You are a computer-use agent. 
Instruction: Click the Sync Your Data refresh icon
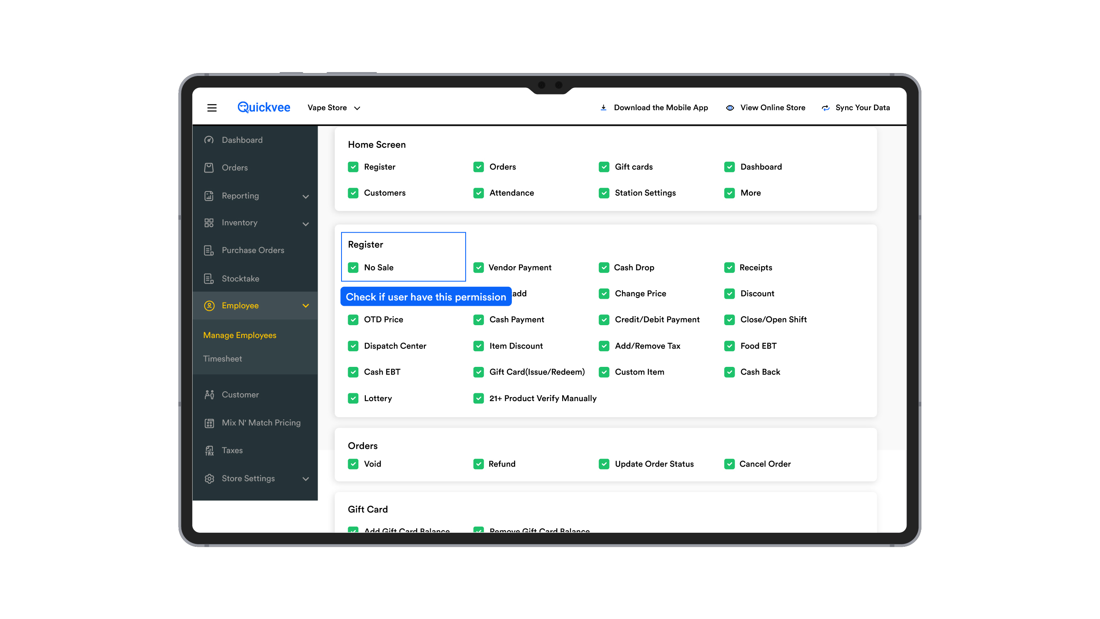point(825,108)
